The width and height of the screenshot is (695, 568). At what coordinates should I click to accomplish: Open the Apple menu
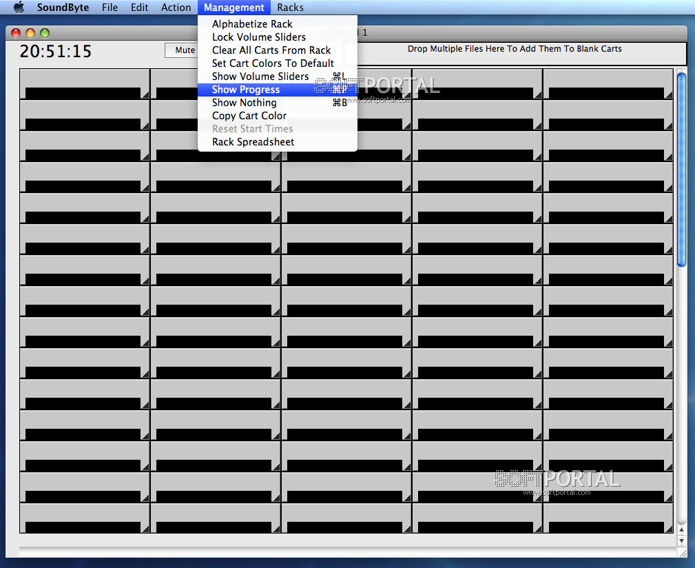[19, 7]
